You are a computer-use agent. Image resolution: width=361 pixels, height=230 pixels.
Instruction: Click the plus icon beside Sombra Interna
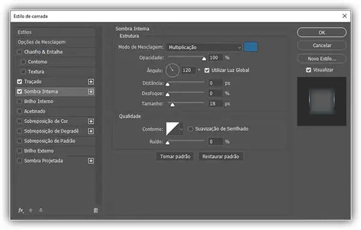91,92
